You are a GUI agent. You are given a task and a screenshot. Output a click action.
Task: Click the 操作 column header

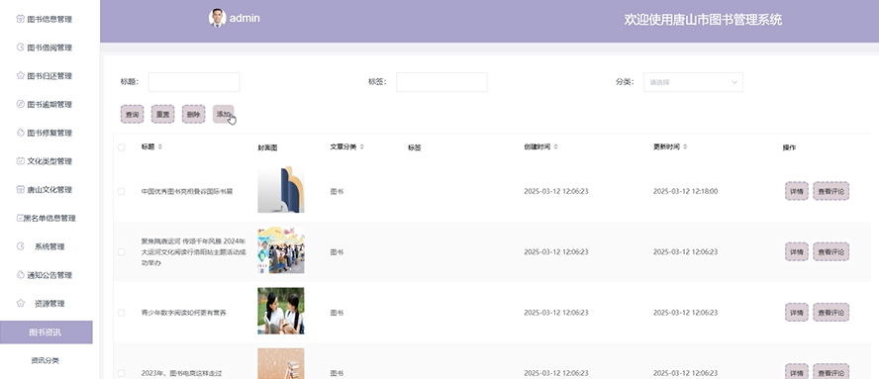coord(789,148)
